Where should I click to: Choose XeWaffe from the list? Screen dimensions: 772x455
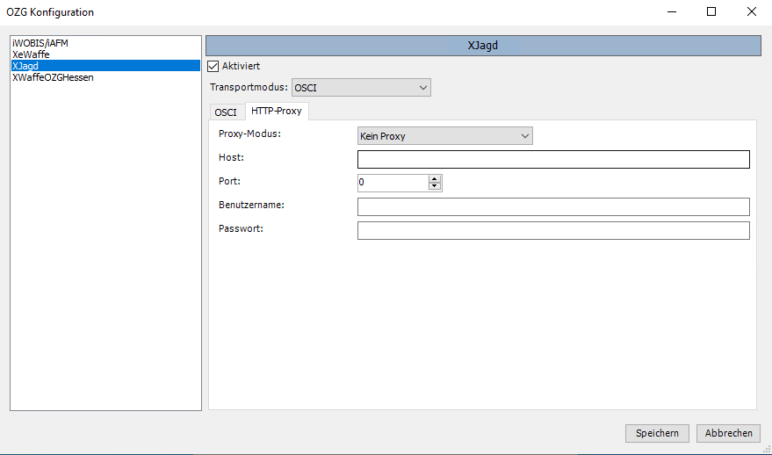coord(31,54)
